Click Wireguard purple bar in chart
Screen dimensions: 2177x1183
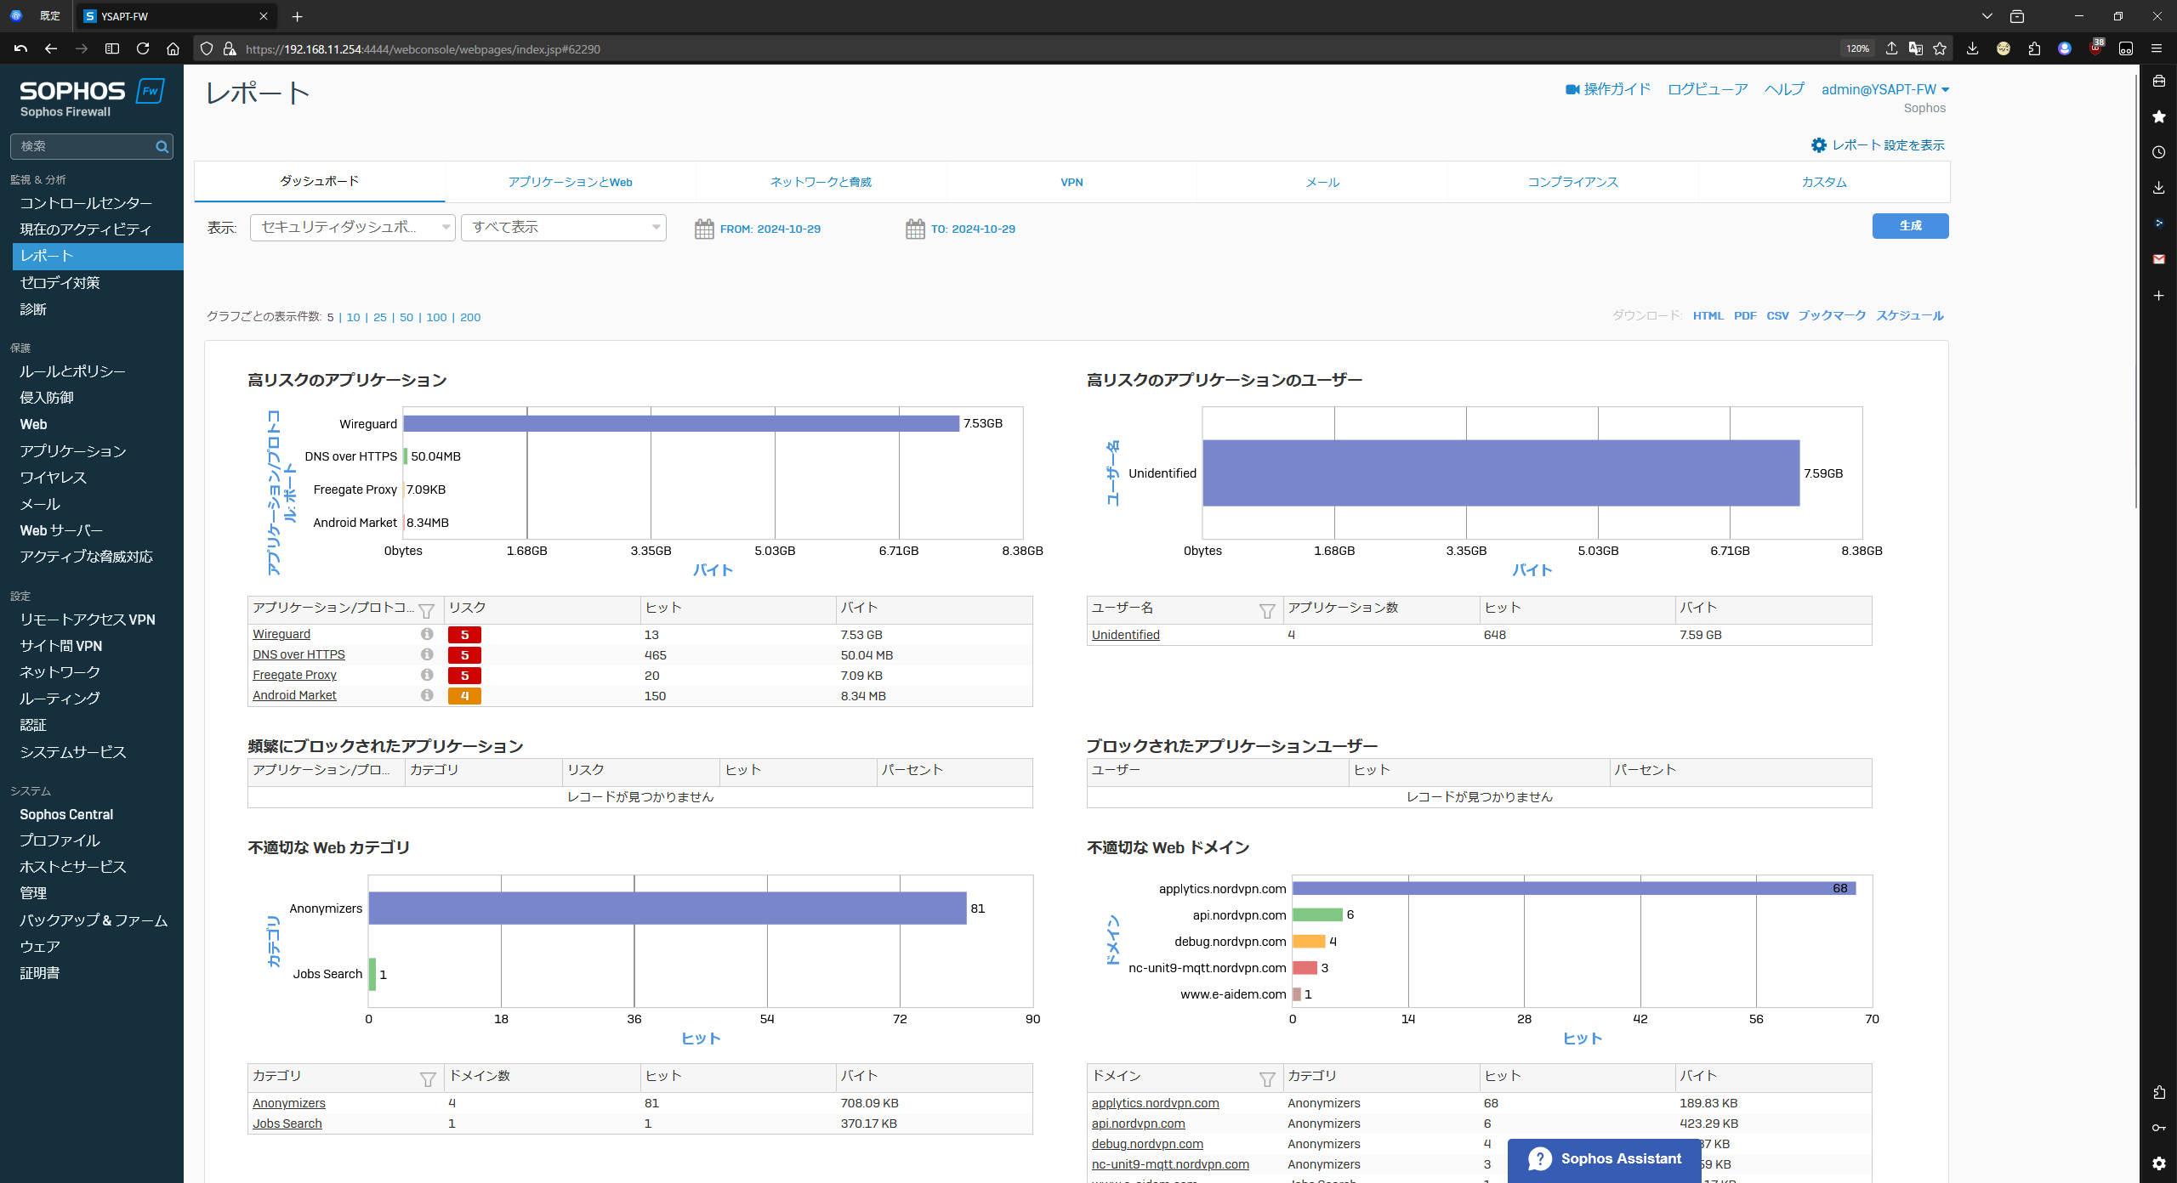(x=680, y=423)
